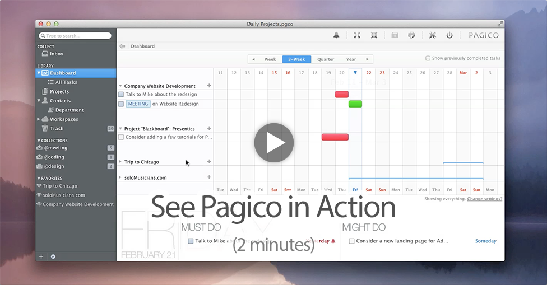Viewport: 547px width, 285px height.
Task: Expand Trip to Chicago group
Action: click(x=120, y=162)
